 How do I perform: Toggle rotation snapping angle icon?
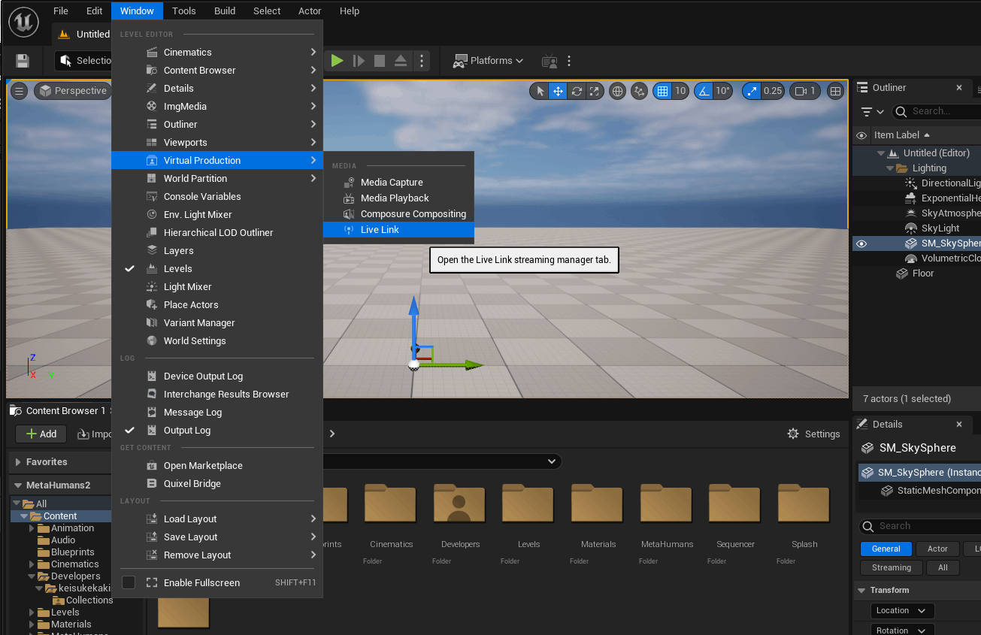click(x=704, y=91)
